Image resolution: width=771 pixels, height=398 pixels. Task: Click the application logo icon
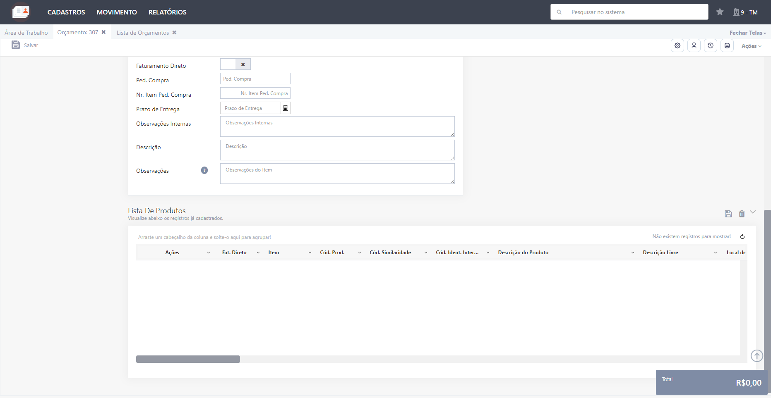point(21,12)
